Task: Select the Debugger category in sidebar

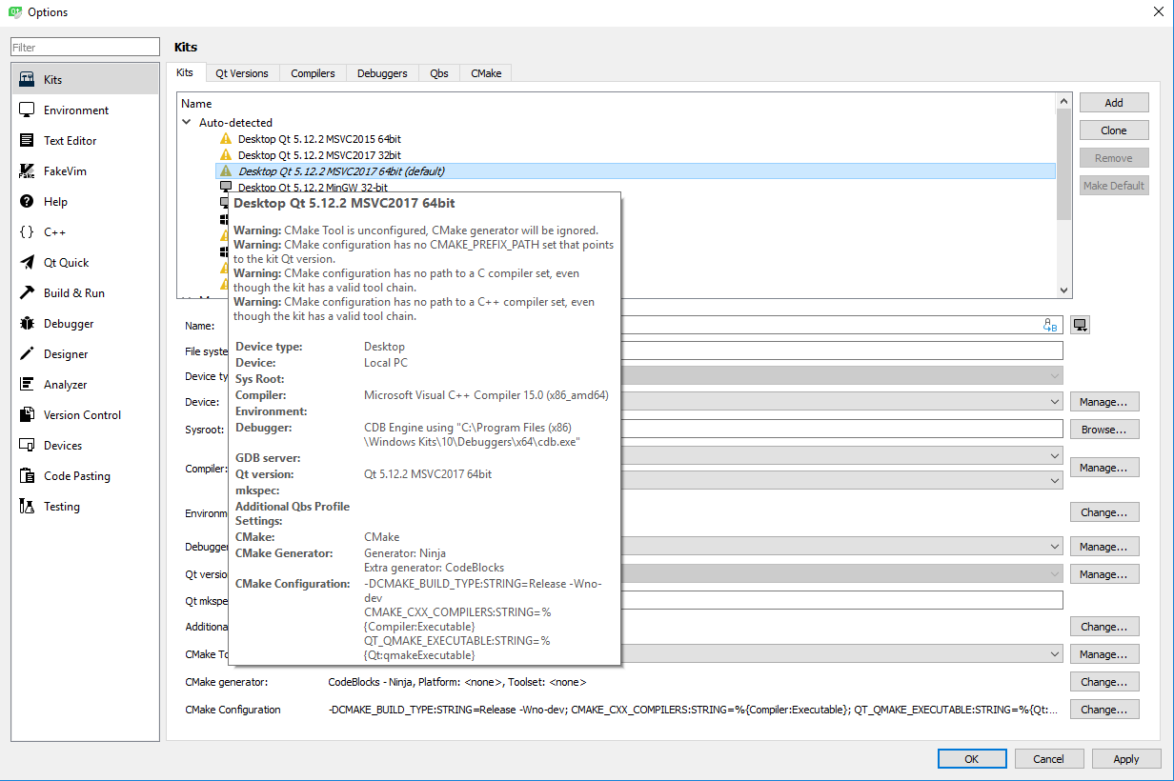Action: coord(85,324)
